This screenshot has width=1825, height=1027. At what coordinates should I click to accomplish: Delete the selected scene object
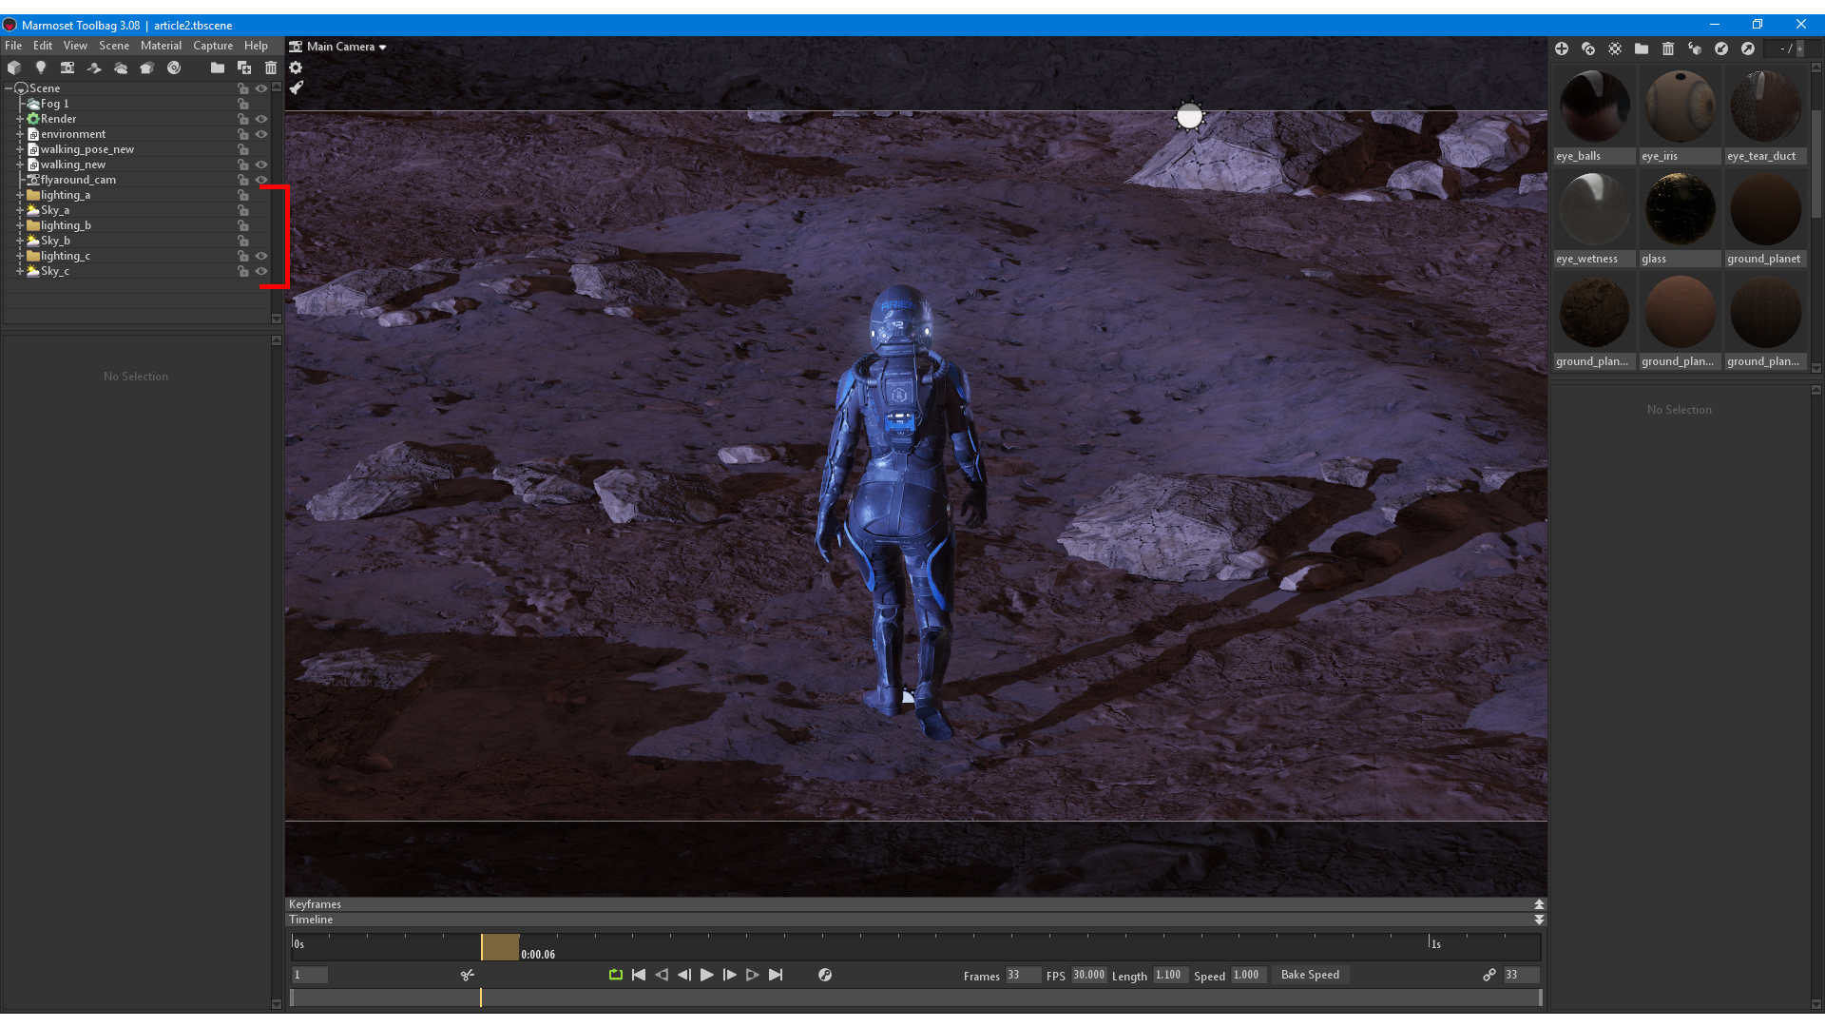pyautogui.click(x=271, y=68)
